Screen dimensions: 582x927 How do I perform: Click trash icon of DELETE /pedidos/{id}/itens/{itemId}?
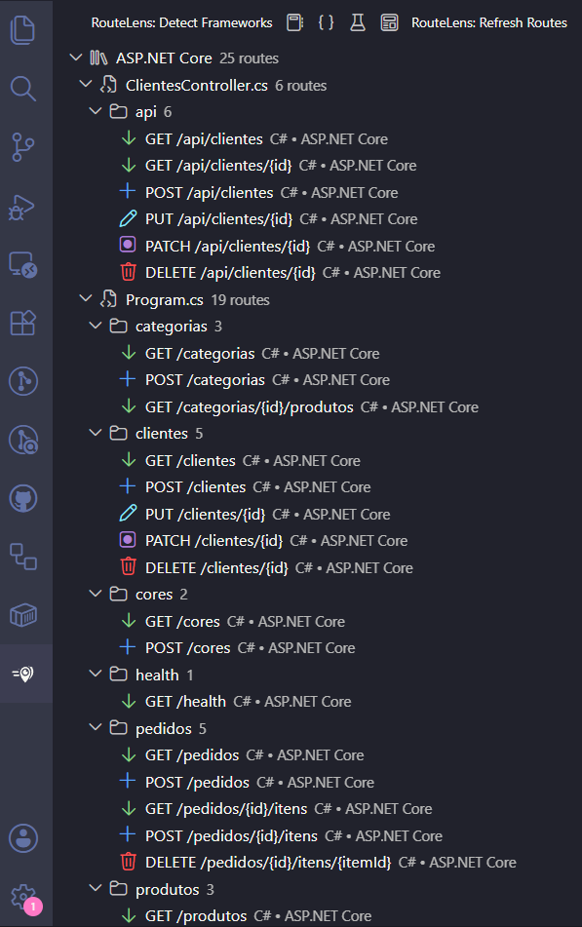tap(129, 862)
